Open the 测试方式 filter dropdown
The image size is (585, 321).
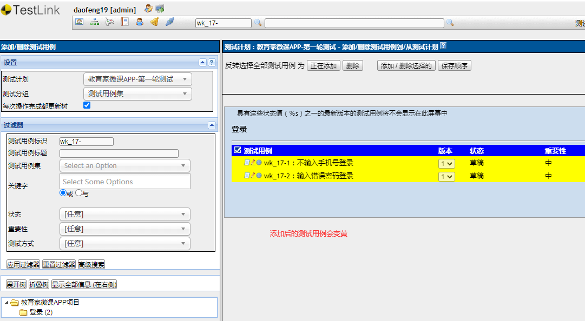coord(125,244)
